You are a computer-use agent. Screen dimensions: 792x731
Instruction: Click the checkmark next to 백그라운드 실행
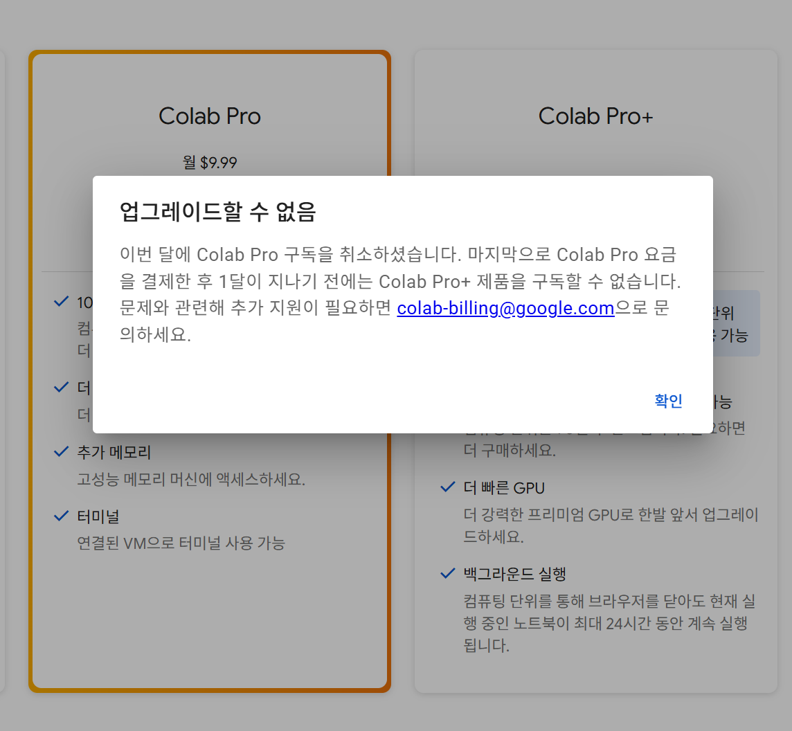pos(447,573)
